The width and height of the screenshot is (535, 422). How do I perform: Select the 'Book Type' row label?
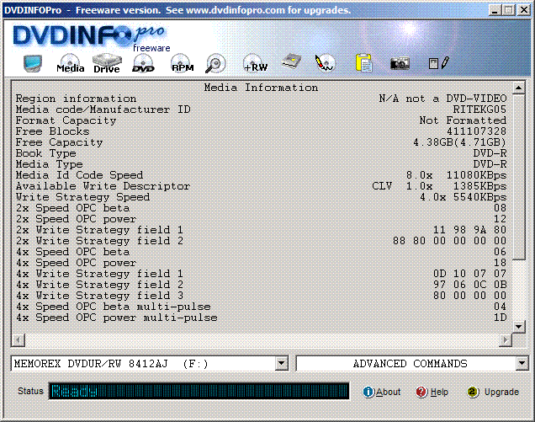(45, 153)
